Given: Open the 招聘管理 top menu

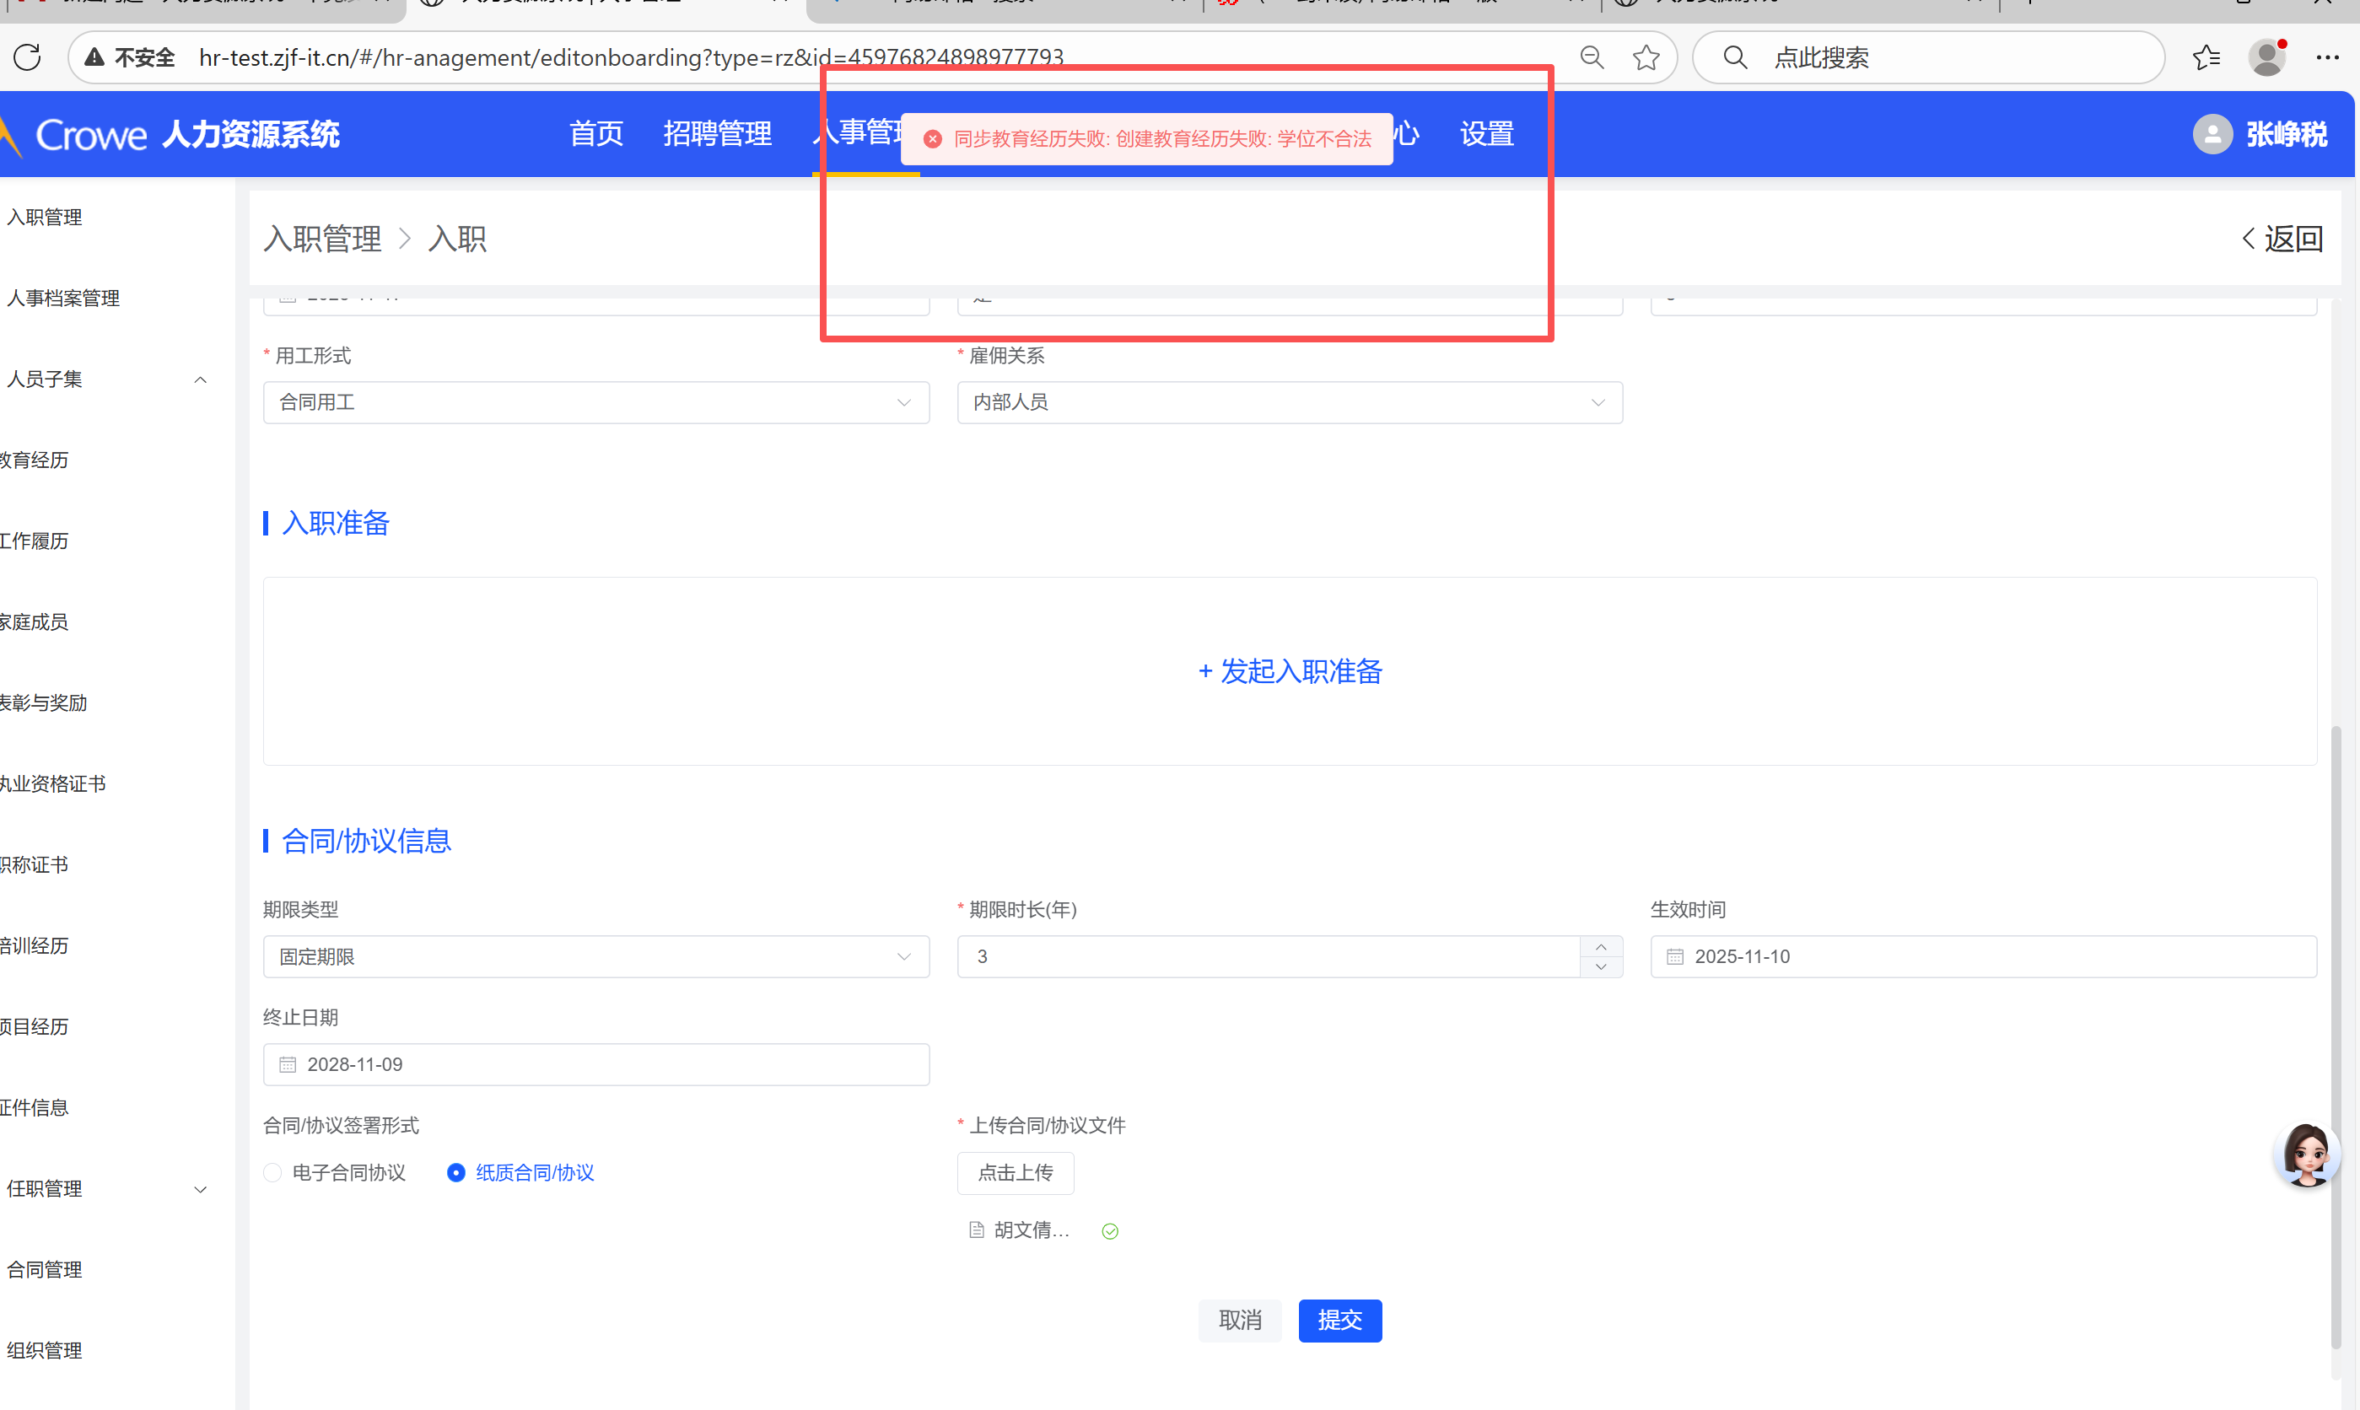Looking at the screenshot, I should click(x=717, y=134).
